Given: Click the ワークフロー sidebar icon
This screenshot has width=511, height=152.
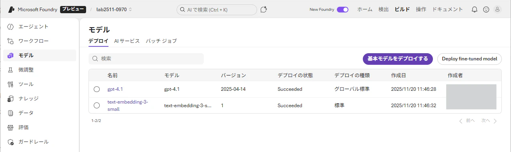Looking at the screenshot, I should pyautogui.click(x=11, y=41).
